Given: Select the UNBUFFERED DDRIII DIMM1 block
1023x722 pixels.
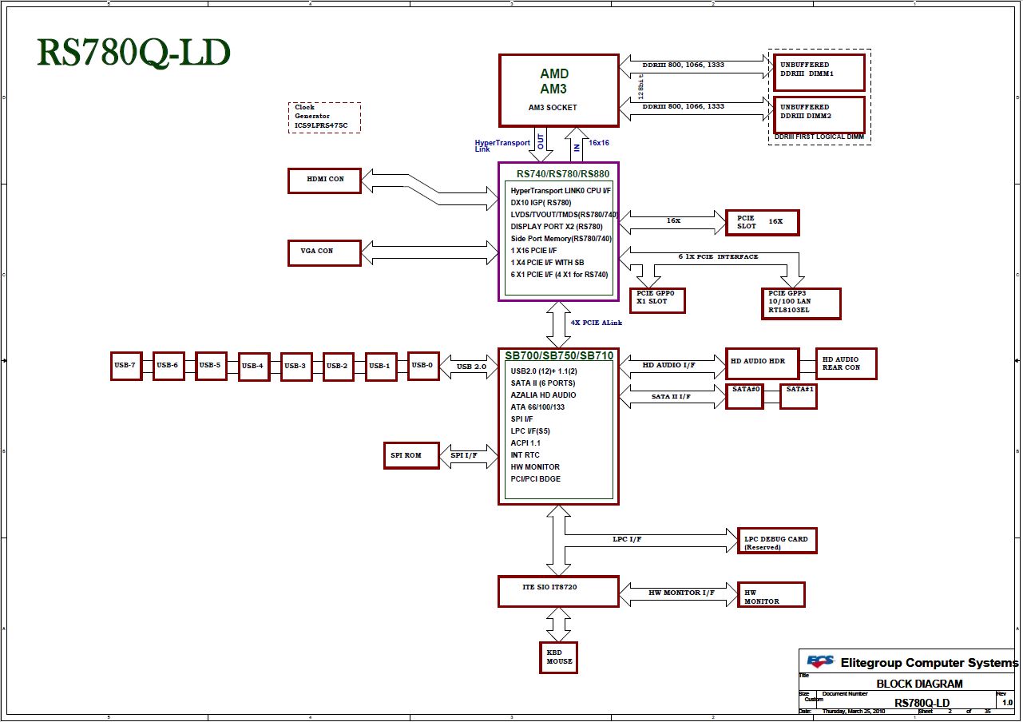Looking at the screenshot, I should (819, 73).
